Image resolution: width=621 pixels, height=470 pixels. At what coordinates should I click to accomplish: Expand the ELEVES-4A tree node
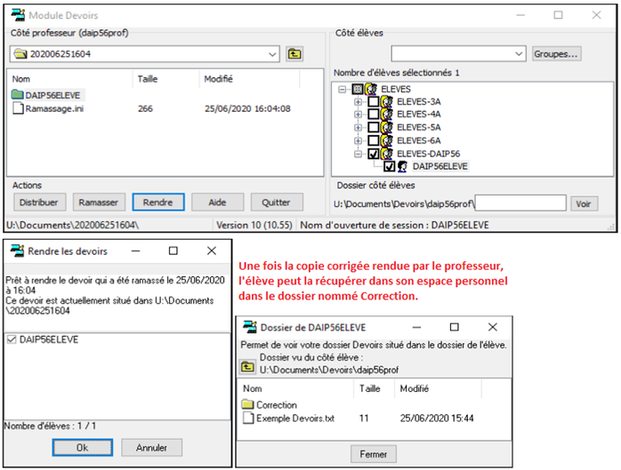(x=359, y=115)
